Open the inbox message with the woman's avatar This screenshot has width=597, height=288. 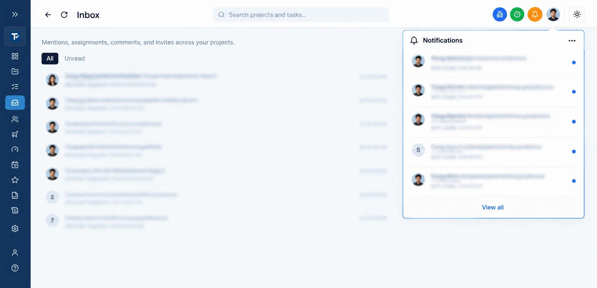(x=216, y=80)
